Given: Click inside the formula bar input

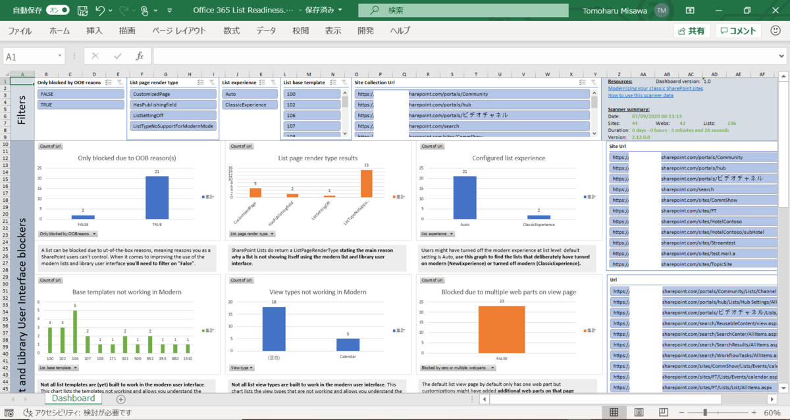Looking at the screenshot, I should [464, 57].
